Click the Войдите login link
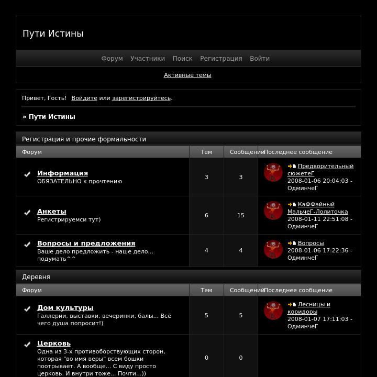The width and height of the screenshot is (377, 377). coord(84,98)
